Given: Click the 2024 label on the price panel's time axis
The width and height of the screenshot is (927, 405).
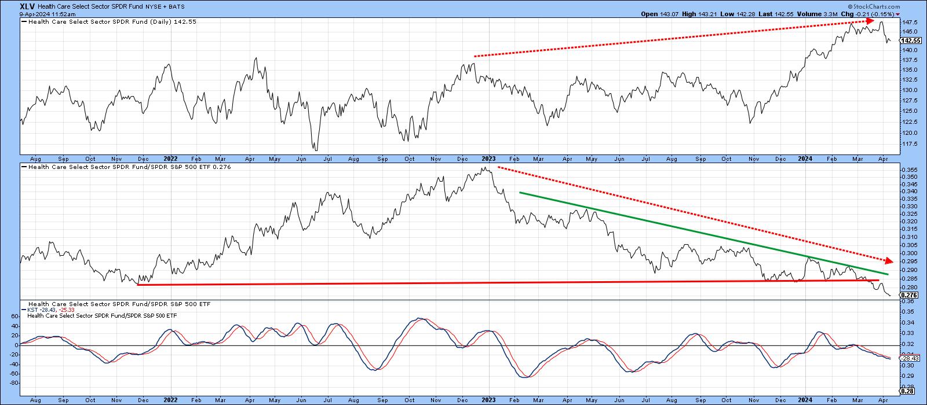Looking at the screenshot, I should coord(805,159).
